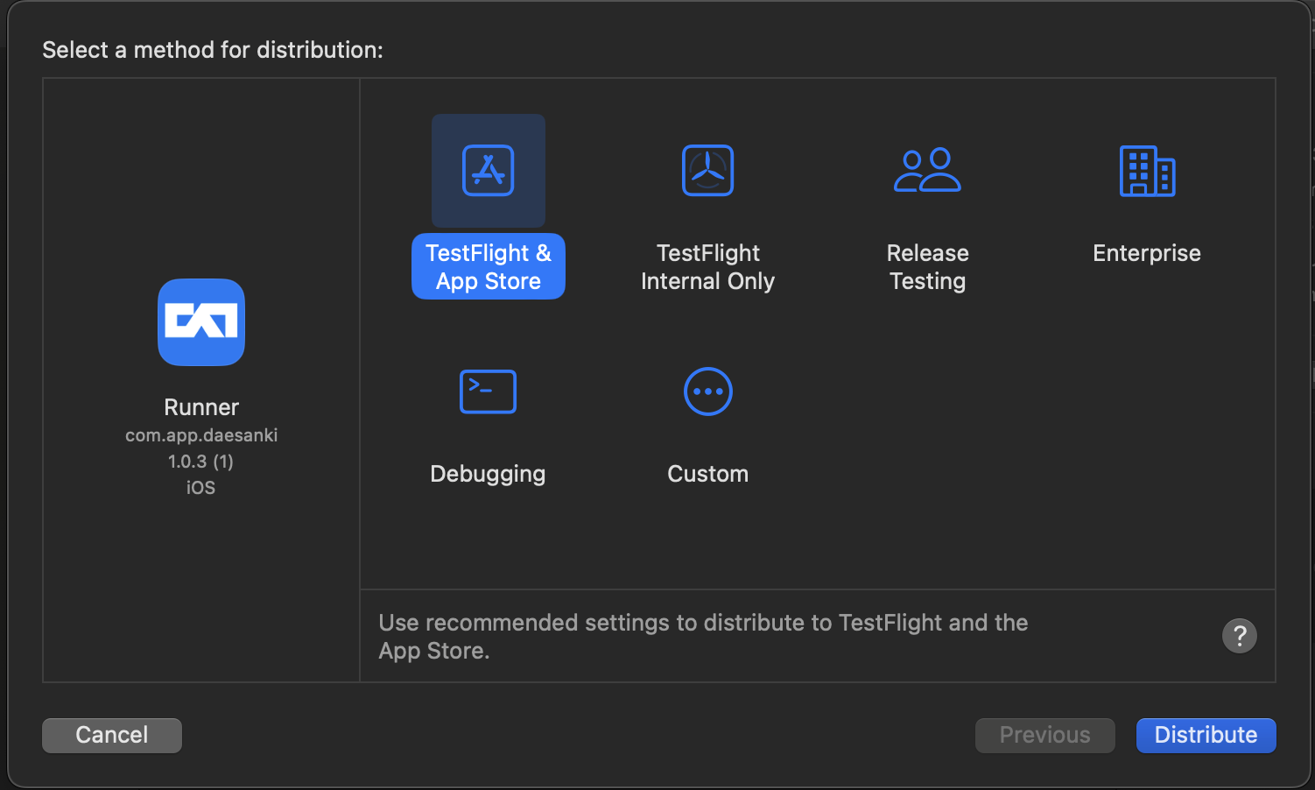The height and width of the screenshot is (790, 1315).
Task: Select the Custom ellipsis icon
Action: point(707,391)
